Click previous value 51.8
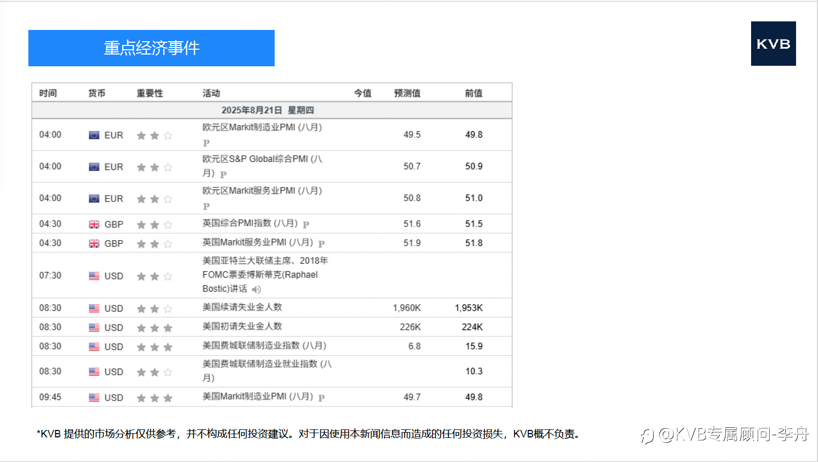 click(474, 243)
